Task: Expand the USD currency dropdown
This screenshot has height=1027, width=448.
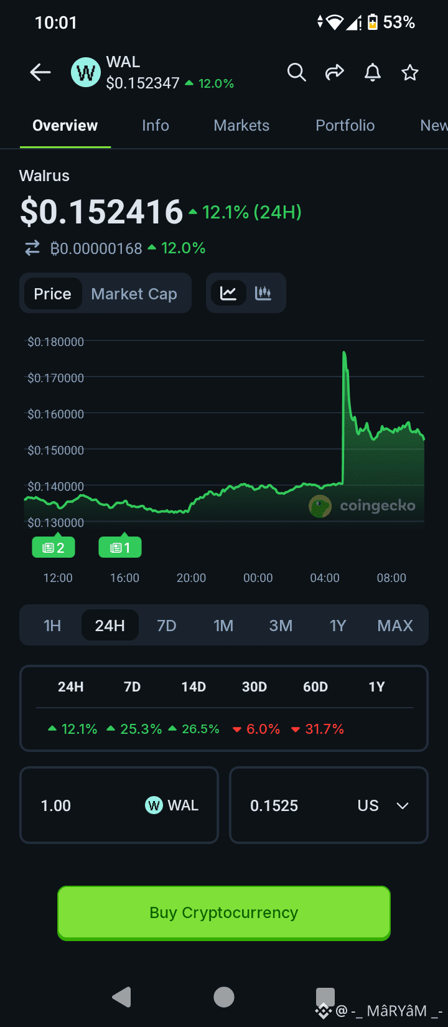Action: pos(402,805)
